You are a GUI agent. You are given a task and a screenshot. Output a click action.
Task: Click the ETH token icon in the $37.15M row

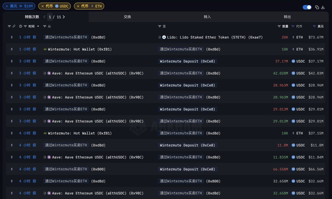click(x=293, y=133)
